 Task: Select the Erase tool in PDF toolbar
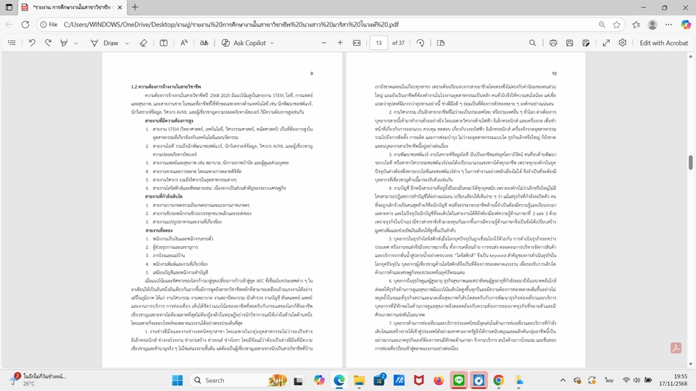pyautogui.click(x=143, y=43)
